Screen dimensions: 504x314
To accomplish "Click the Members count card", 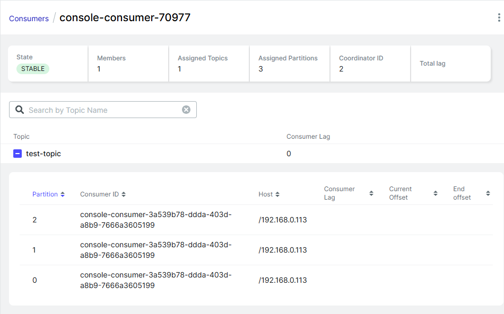I will pyautogui.click(x=128, y=64).
